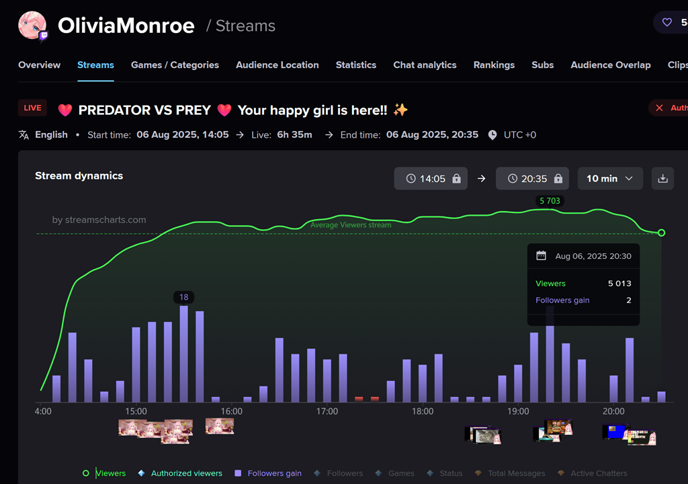Click the English language label
This screenshot has width=688, height=484.
coord(51,135)
